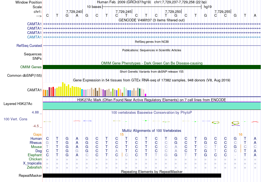This screenshot has height=182, width=261.
Task: Click the Window Position track label
Action: click(29, 2)
